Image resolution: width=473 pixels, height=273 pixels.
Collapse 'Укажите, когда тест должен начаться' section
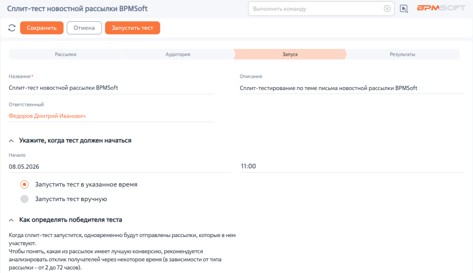point(11,141)
